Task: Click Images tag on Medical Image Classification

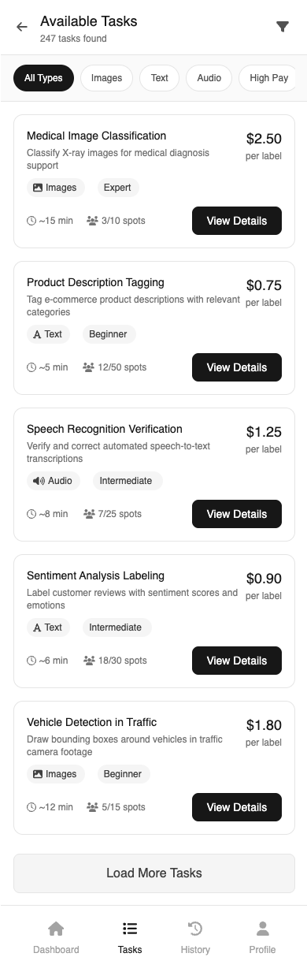Action: coord(55,188)
